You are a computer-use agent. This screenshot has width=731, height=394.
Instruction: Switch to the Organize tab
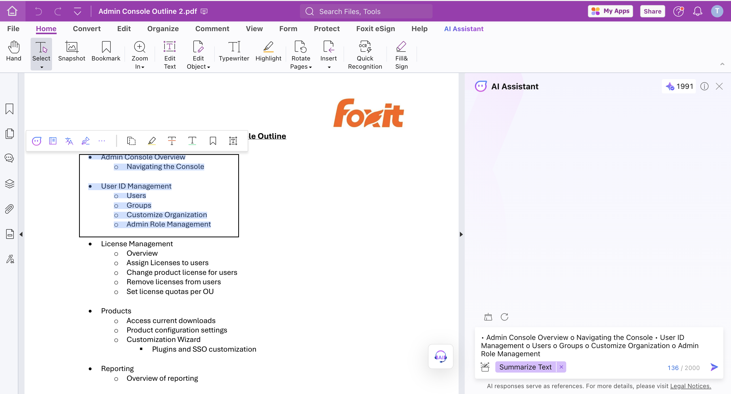(x=163, y=29)
